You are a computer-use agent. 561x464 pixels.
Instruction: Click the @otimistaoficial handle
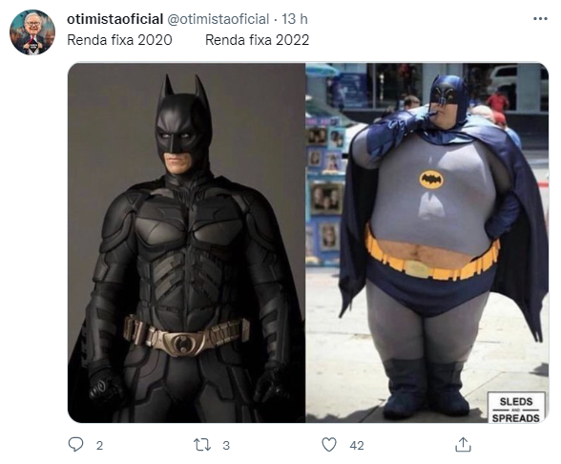tap(218, 19)
